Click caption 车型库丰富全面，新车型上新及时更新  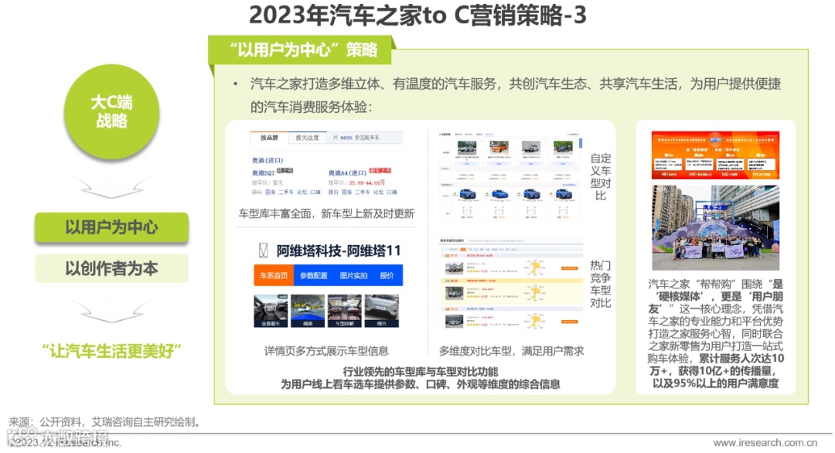(x=326, y=213)
